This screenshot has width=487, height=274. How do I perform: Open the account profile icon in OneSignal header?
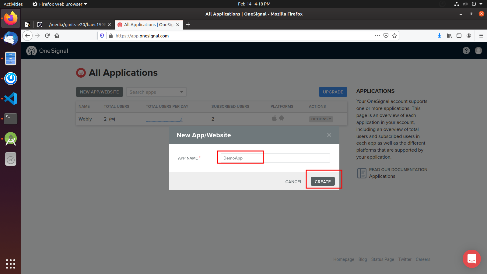click(478, 51)
